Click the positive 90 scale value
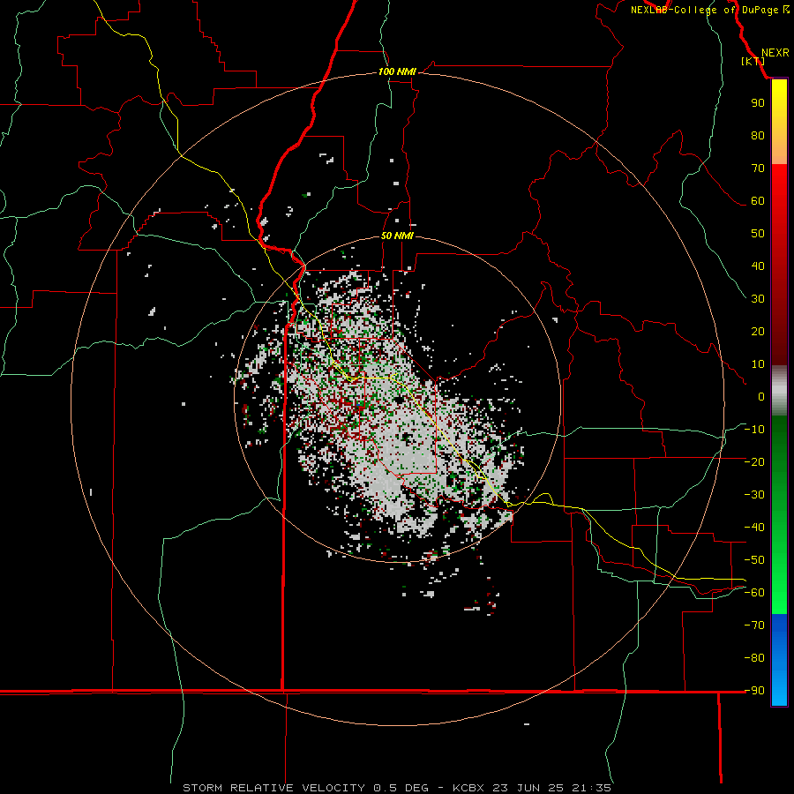This screenshot has width=794, height=794. [x=758, y=103]
